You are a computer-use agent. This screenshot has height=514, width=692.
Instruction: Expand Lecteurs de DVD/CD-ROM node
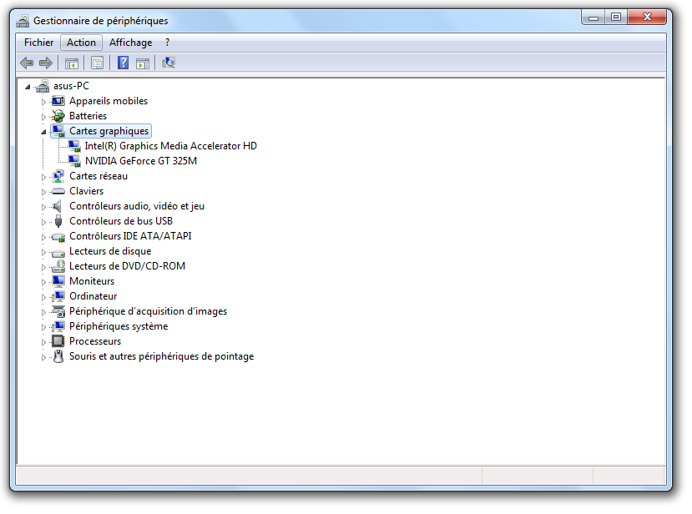tap(43, 267)
